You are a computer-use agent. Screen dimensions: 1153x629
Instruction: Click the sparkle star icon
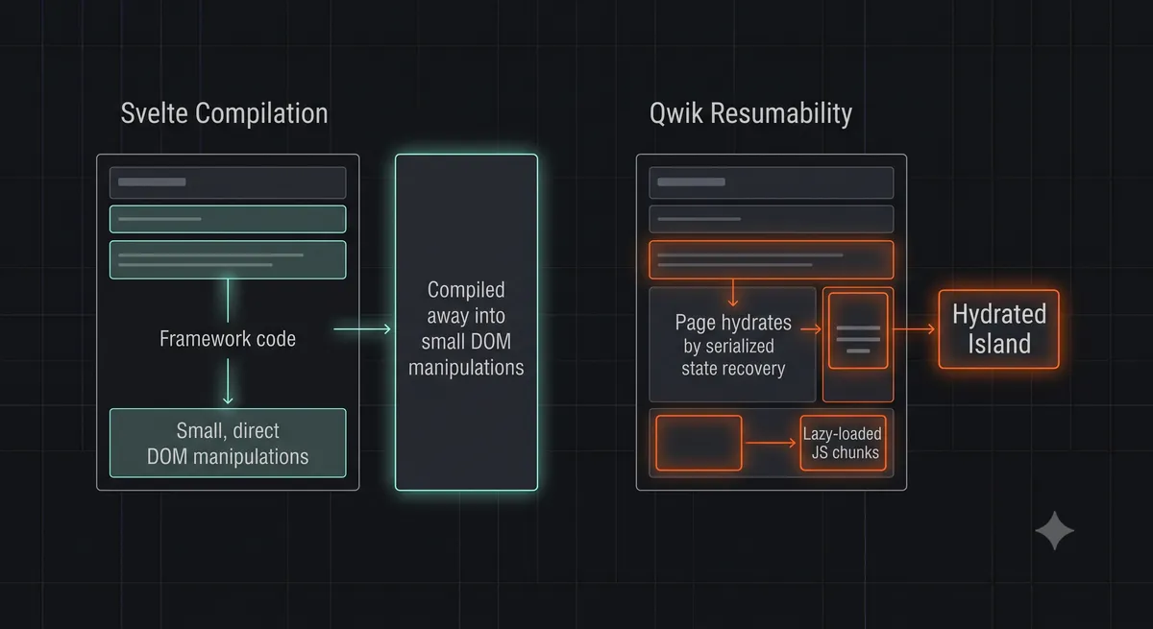tap(1054, 531)
